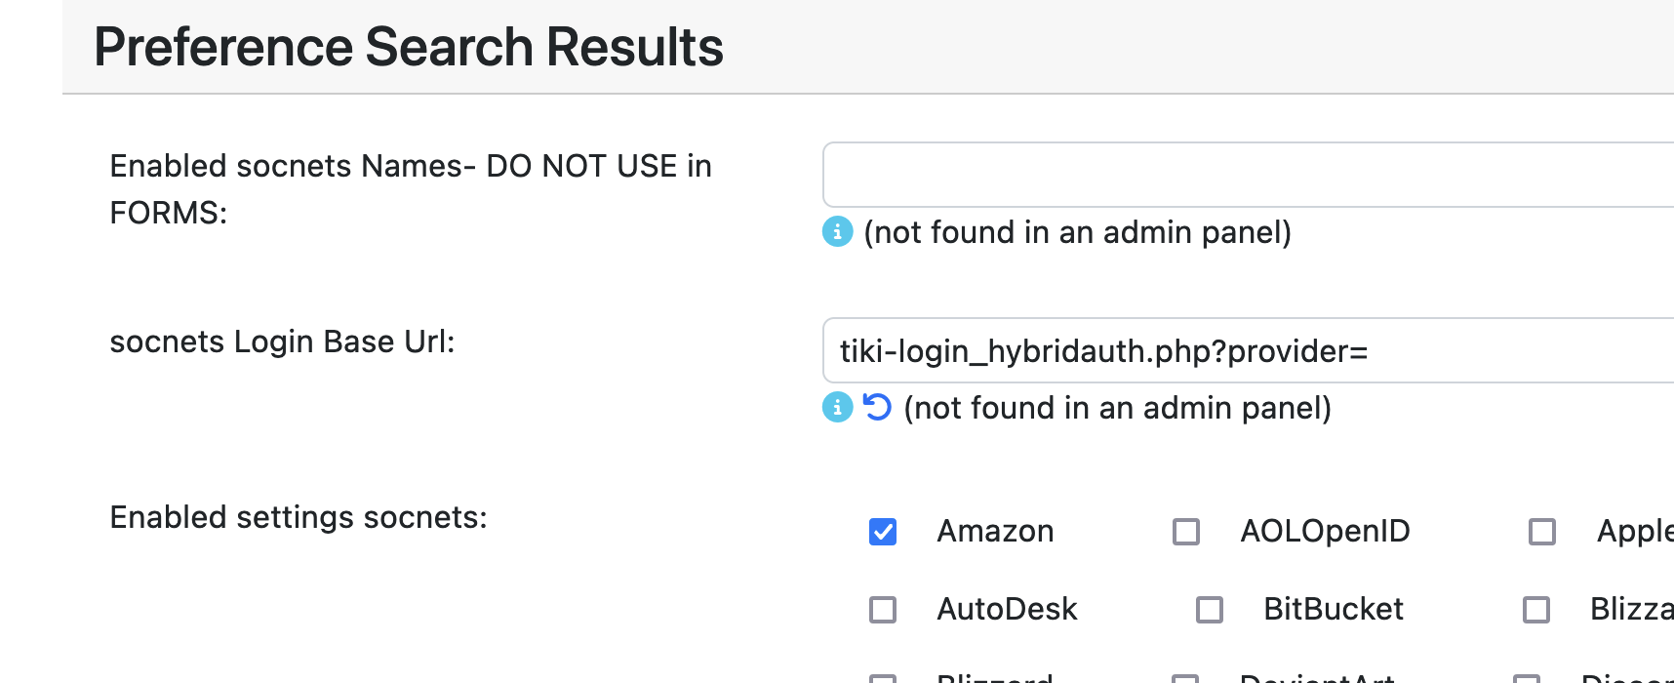Select the AutoDesk label text
Viewport: 1674px width, 683px height.
1007,609
